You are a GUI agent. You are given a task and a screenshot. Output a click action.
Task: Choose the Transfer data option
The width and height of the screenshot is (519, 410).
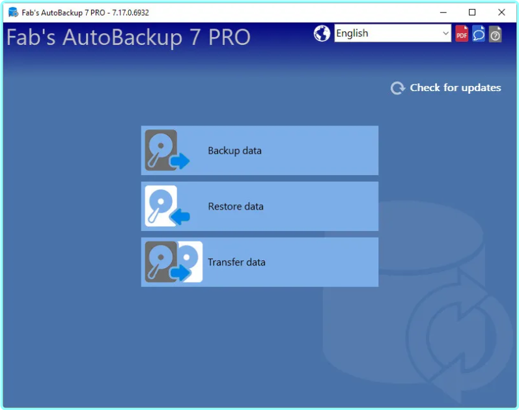[236, 262]
